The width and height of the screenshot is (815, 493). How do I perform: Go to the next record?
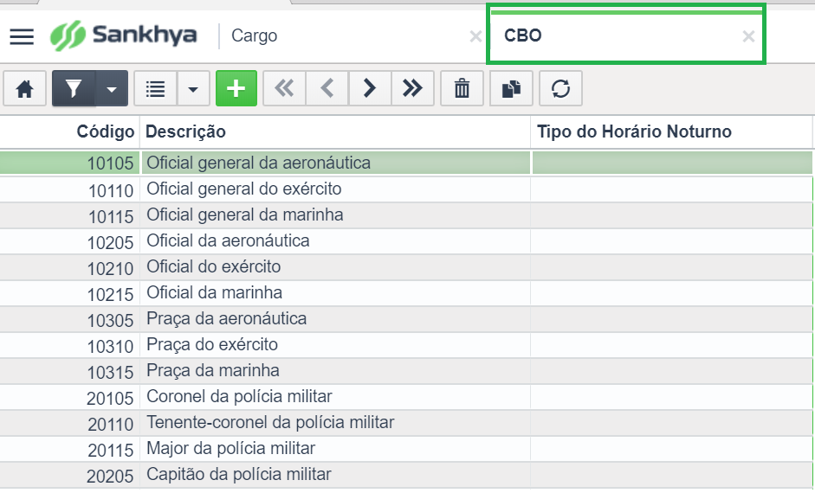click(370, 89)
